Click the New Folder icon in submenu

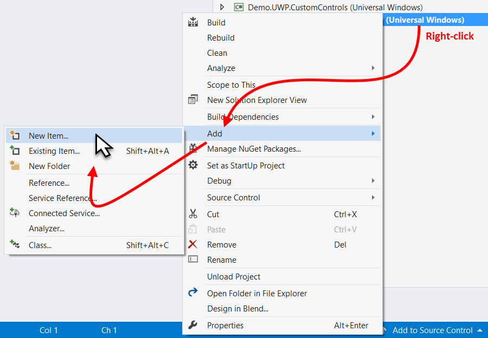click(x=15, y=165)
